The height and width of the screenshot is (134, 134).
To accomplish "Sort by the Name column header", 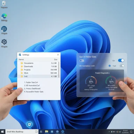I will pyautogui.click(x=21, y=59).
